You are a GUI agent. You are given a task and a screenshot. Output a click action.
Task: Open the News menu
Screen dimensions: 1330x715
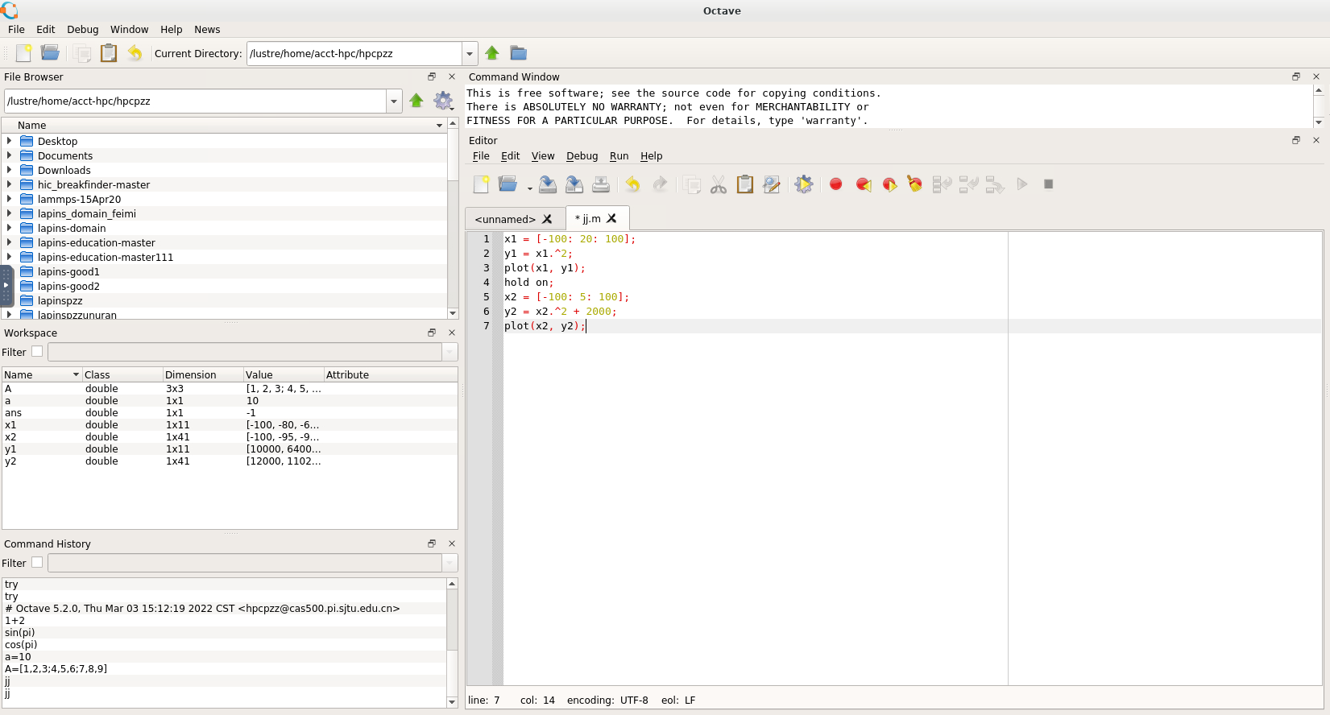click(x=207, y=29)
